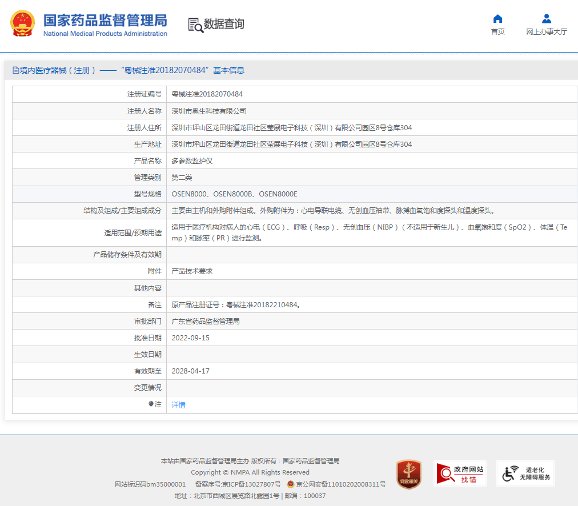Click the document icon before 境内医疗器械

click(x=15, y=70)
